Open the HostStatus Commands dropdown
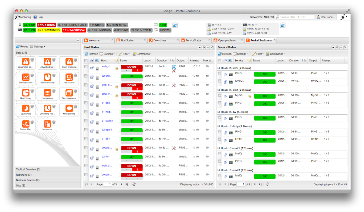 (142, 54)
